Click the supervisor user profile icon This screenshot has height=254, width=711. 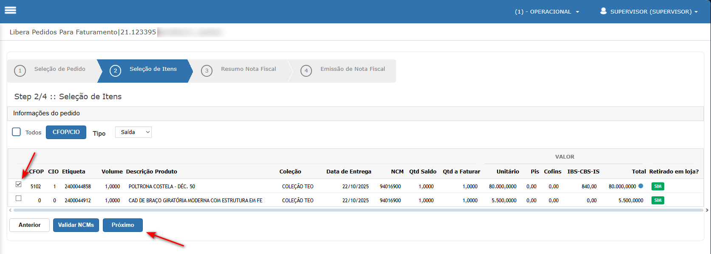pyautogui.click(x=603, y=11)
